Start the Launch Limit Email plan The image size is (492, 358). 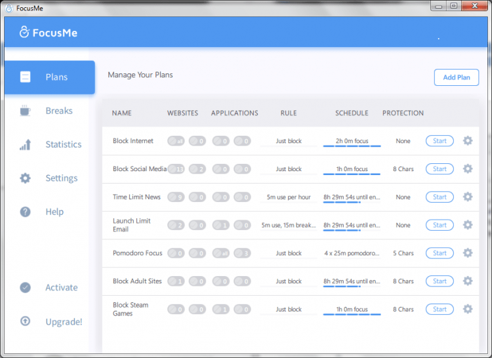440,225
